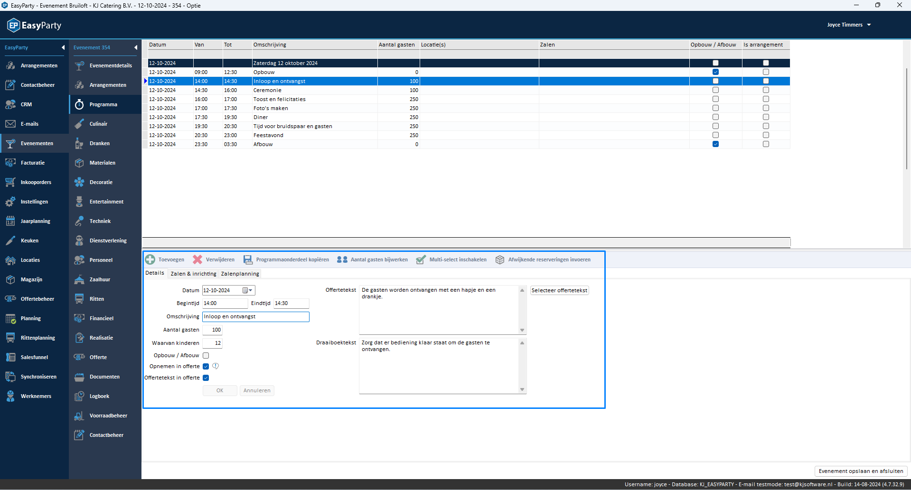The image size is (911, 490).
Task: Open Voorraadbeheer forklift icon
Action: (79, 416)
